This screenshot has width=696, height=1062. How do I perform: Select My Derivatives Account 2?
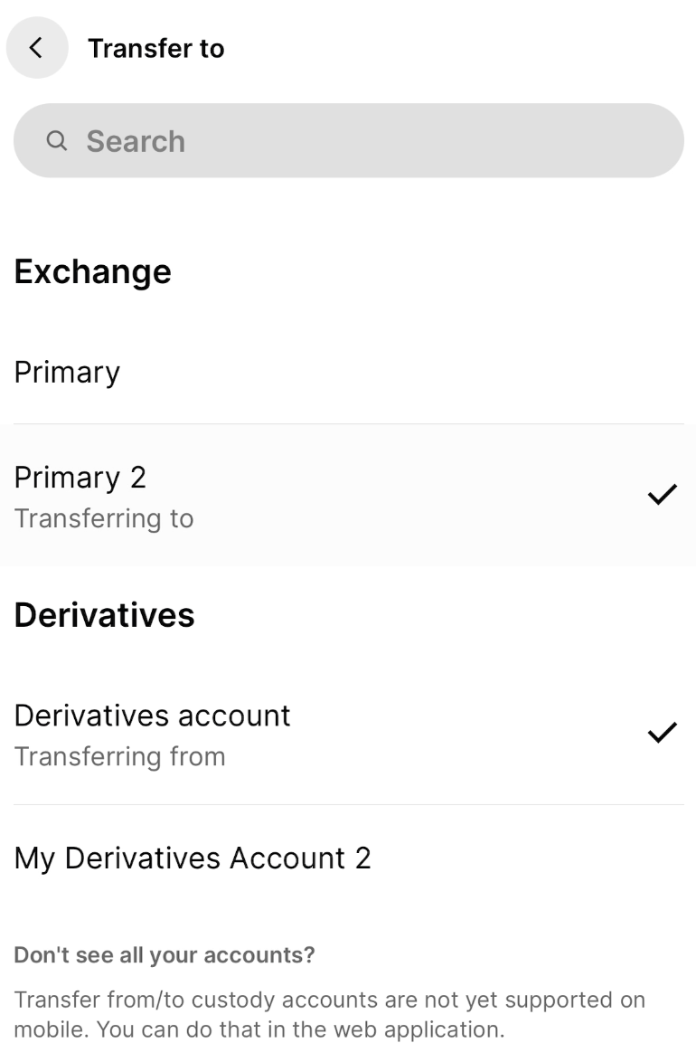coord(349,858)
